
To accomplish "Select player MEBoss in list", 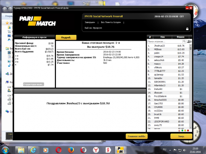I will (168, 49).
